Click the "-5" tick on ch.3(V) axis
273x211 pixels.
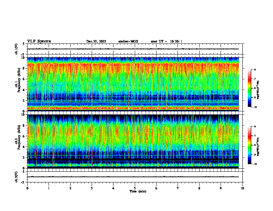click(23, 182)
